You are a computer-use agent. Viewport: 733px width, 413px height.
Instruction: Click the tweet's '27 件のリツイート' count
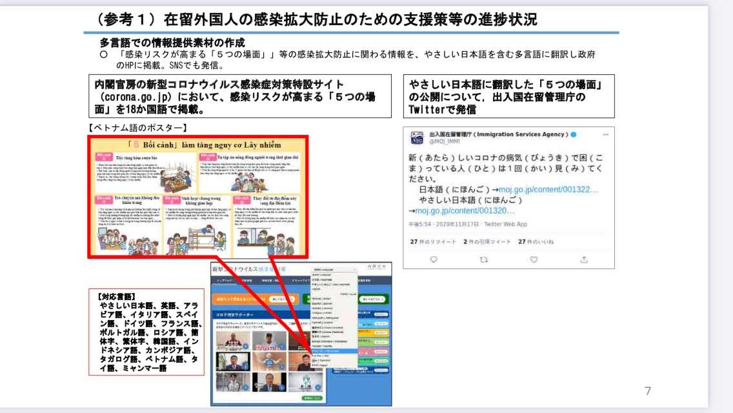pyautogui.click(x=433, y=242)
